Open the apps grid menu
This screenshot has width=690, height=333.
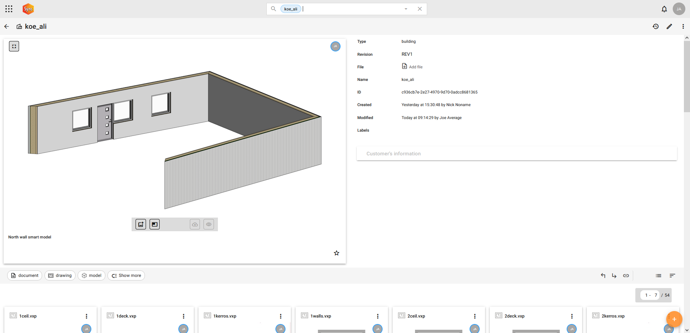click(x=9, y=9)
